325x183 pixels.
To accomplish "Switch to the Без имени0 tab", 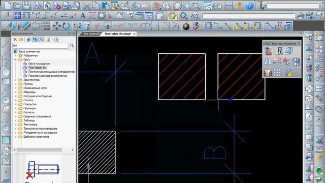I will tap(91, 34).
